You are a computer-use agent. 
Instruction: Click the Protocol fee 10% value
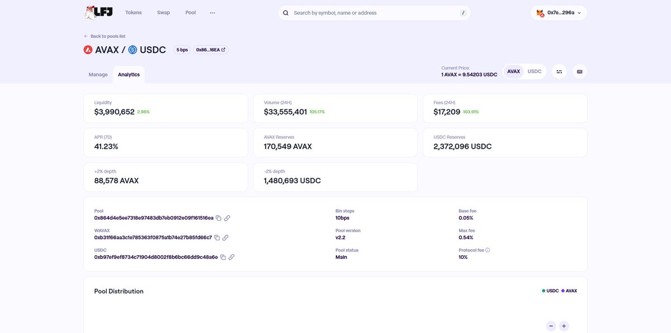point(463,257)
